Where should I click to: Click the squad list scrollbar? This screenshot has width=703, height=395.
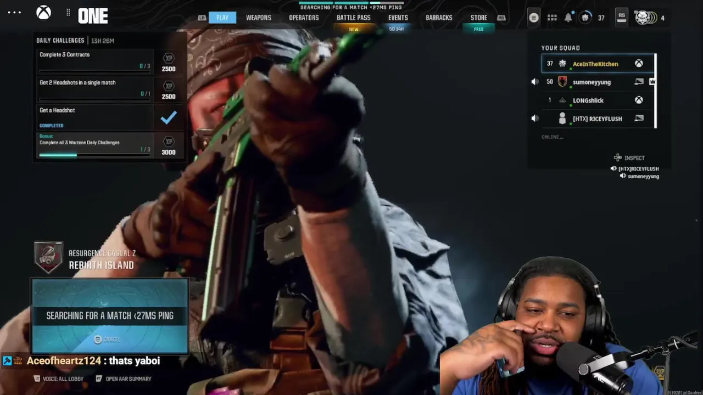coord(655,91)
